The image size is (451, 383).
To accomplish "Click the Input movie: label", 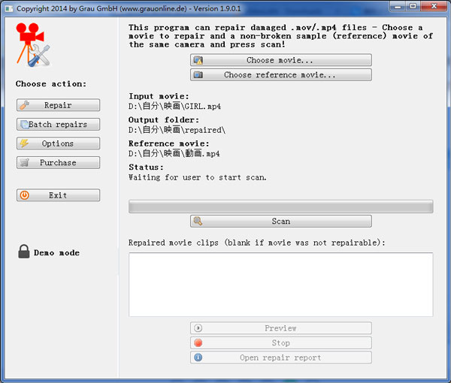I will pyautogui.click(x=159, y=96).
